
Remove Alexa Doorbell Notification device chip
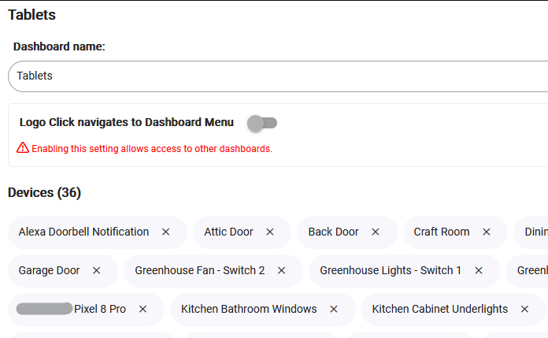tap(166, 232)
